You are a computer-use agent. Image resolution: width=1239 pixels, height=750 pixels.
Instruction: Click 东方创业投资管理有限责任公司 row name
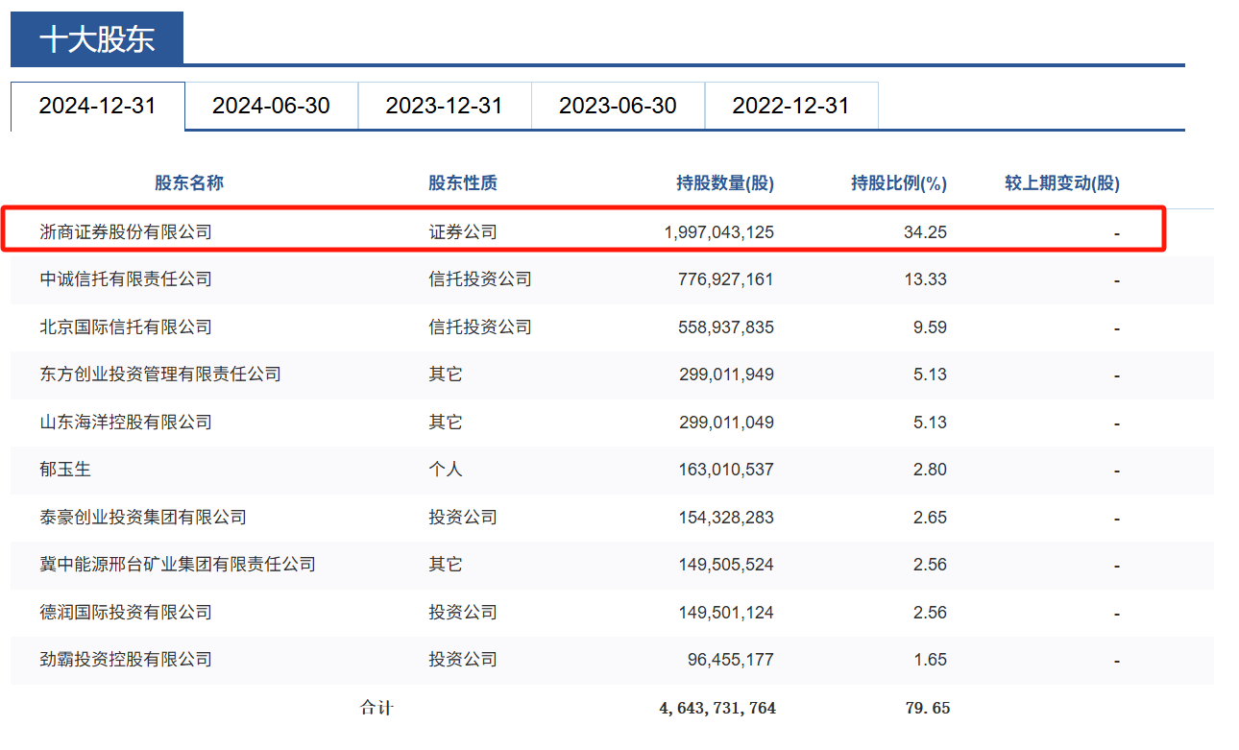point(160,375)
